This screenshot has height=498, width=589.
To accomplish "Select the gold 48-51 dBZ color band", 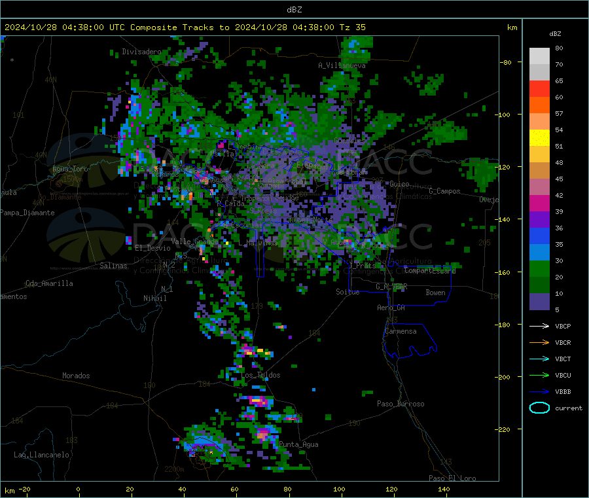I will 539,154.
